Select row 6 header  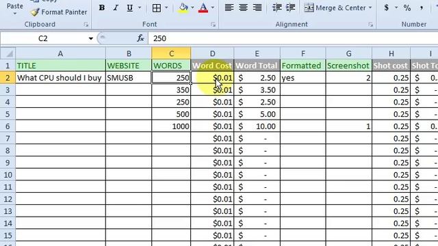pos(8,126)
